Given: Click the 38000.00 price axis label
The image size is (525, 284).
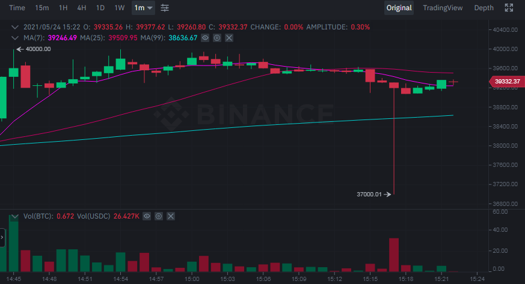Looking at the screenshot, I should [505, 146].
